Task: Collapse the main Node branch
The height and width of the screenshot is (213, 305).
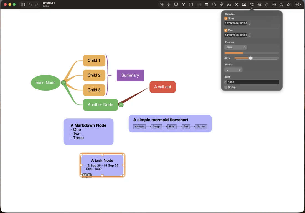Action: 63,83
